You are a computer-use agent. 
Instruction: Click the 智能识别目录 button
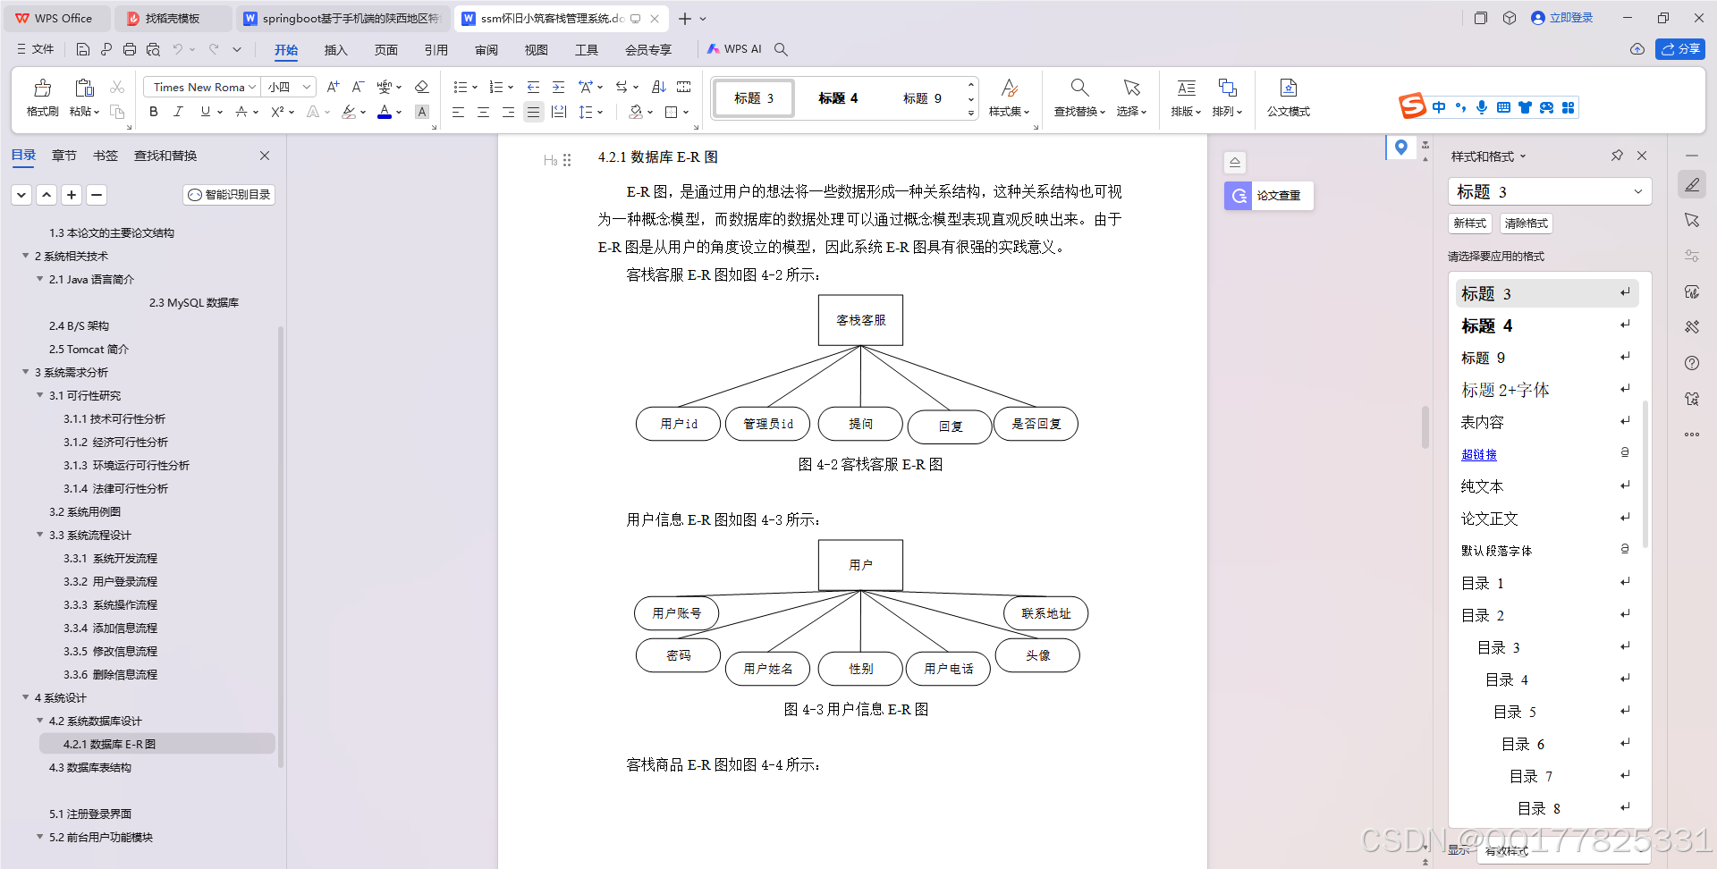(x=229, y=194)
